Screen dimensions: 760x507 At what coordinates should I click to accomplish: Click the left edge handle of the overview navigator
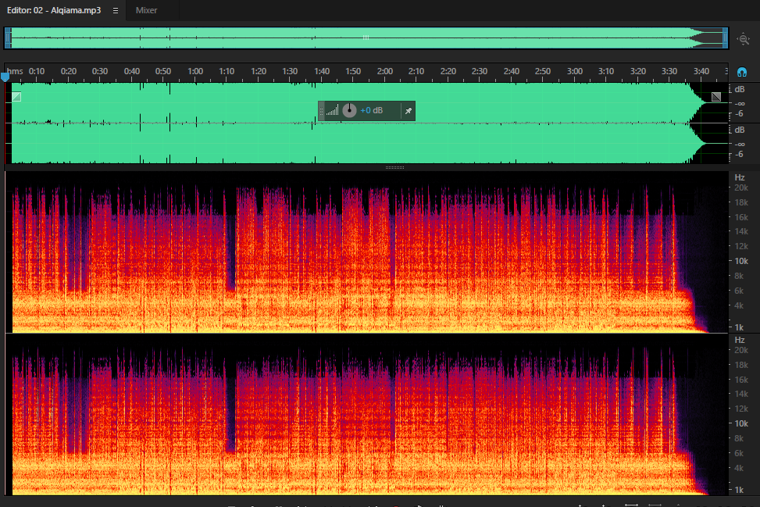pyautogui.click(x=8, y=37)
